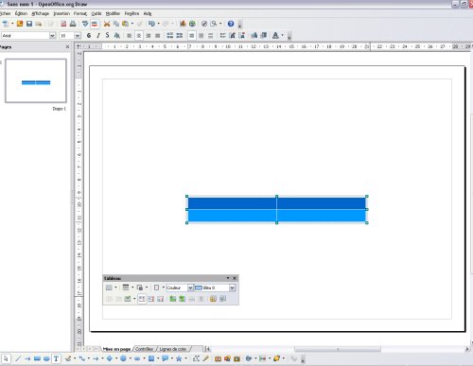Expand the font color dropdown arrow
The width and height of the screenshot is (473, 366).
282,36
